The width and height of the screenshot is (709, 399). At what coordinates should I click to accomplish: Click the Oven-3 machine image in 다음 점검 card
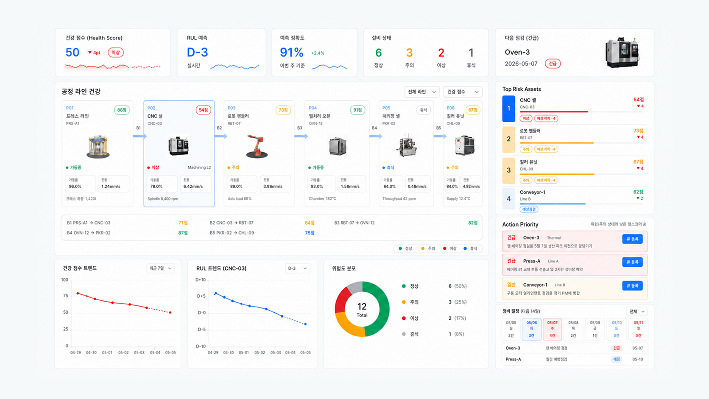pos(622,53)
